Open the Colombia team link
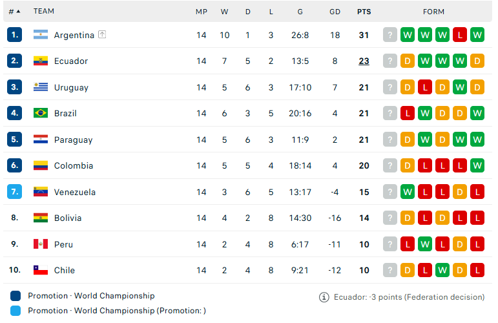498x323 pixels. click(74, 165)
